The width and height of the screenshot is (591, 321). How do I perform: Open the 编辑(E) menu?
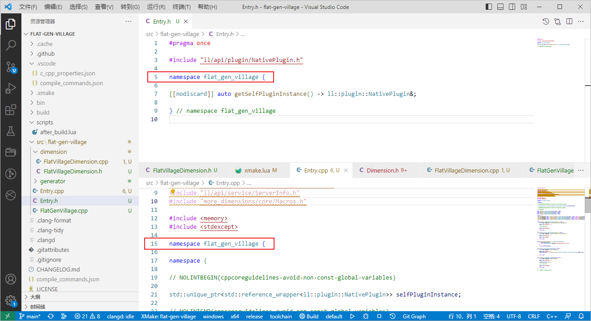54,7
